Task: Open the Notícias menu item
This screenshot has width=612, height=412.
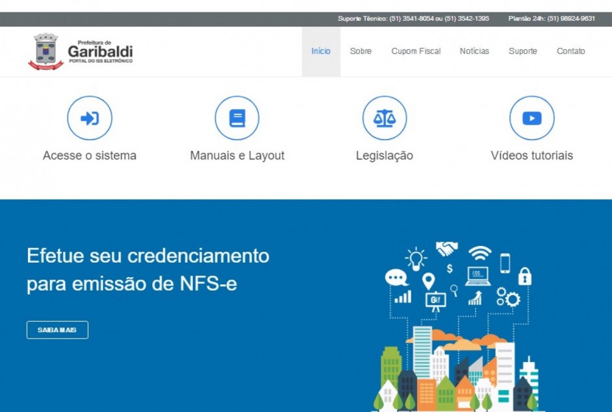Action: pos(474,51)
